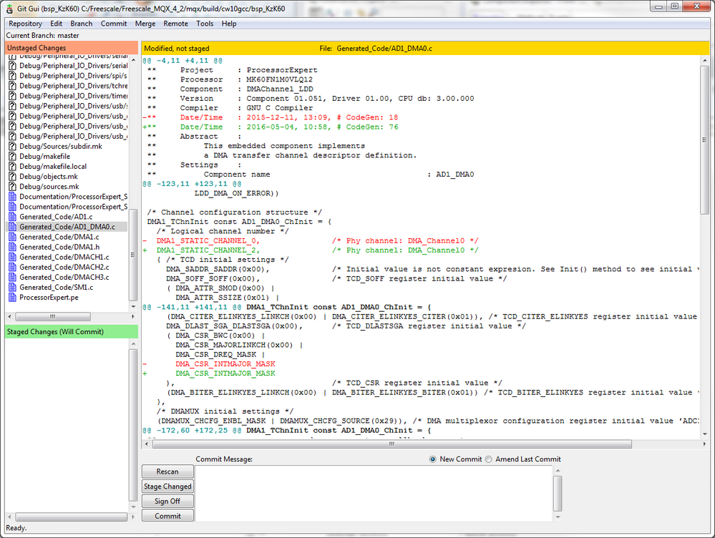This screenshot has height=538, width=715.
Task: Click untracked icon beside Debug/sources.mk
Action: 13,186
